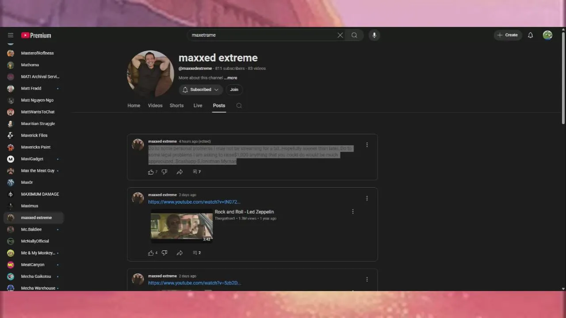The image size is (566, 318).
Task: Open Max the Meat Guy in sidebar
Action: pyautogui.click(x=34, y=170)
